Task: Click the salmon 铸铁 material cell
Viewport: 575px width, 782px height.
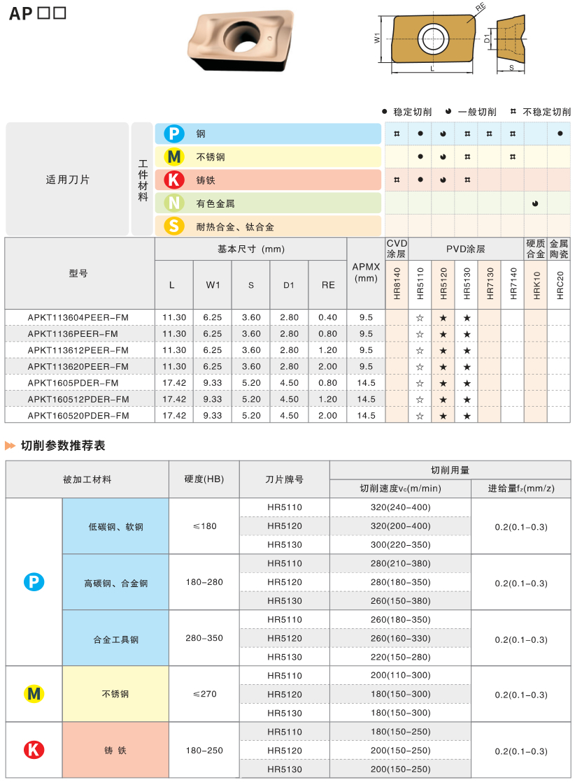Action: [x=116, y=750]
